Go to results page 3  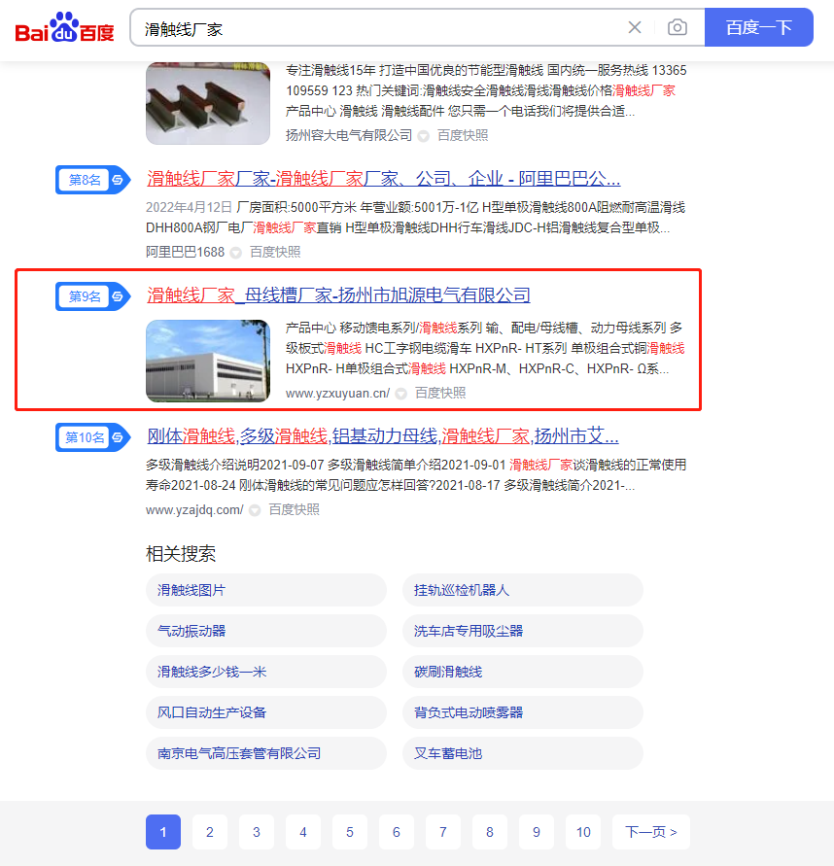pyautogui.click(x=257, y=832)
